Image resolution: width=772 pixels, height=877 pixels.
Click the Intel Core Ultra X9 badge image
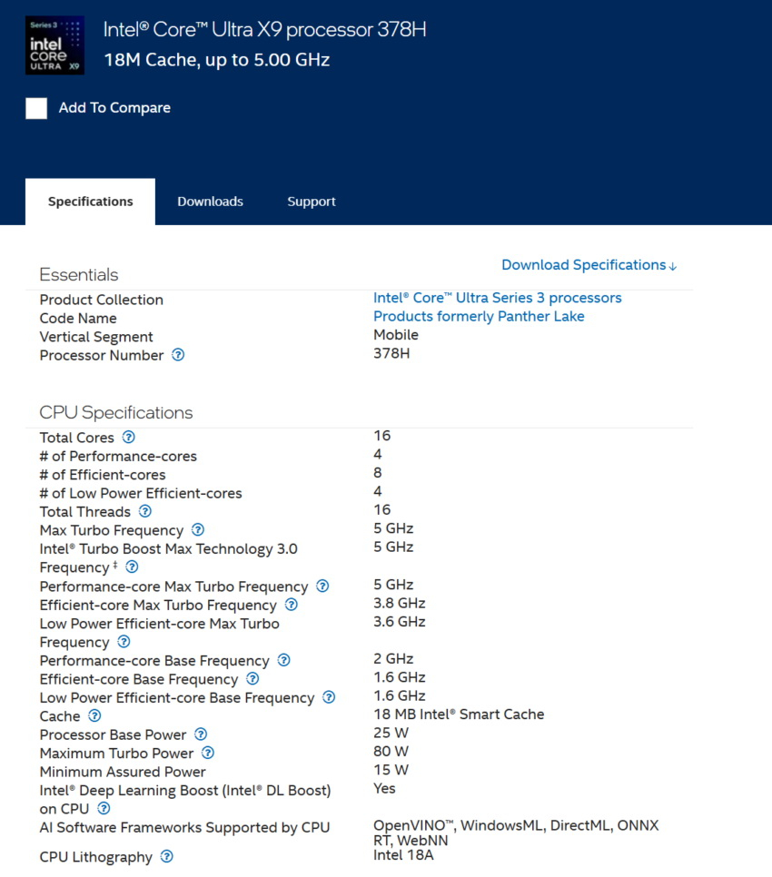(54, 45)
